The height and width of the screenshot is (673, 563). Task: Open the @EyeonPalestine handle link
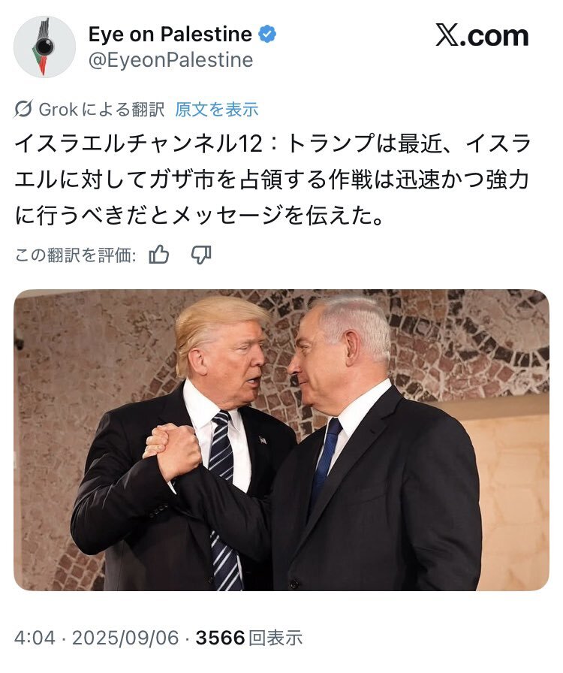point(171,59)
